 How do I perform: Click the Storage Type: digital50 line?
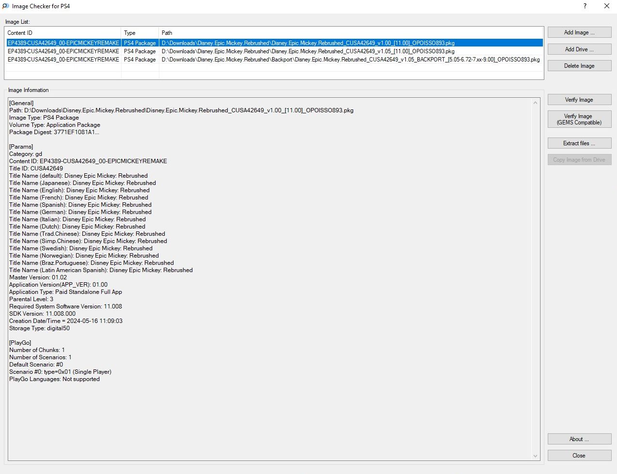pos(40,328)
